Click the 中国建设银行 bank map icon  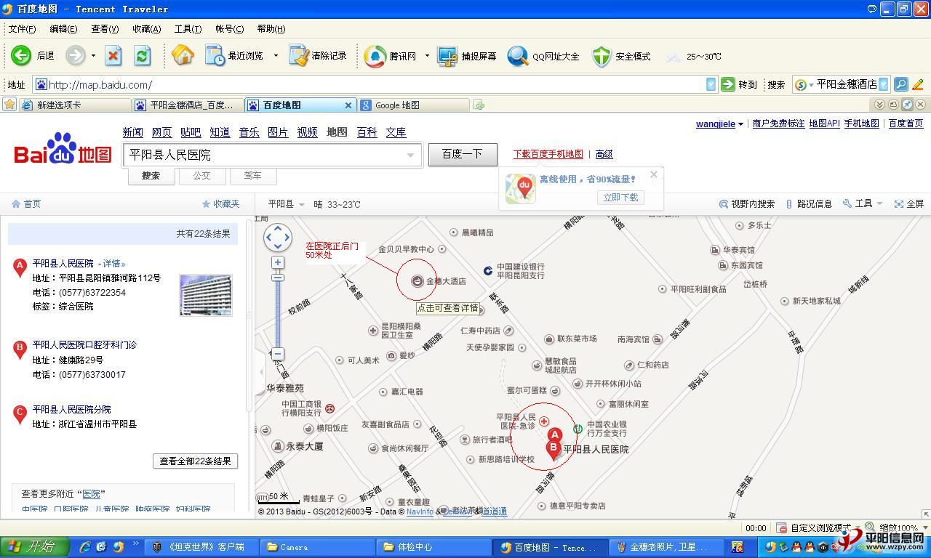(x=488, y=271)
